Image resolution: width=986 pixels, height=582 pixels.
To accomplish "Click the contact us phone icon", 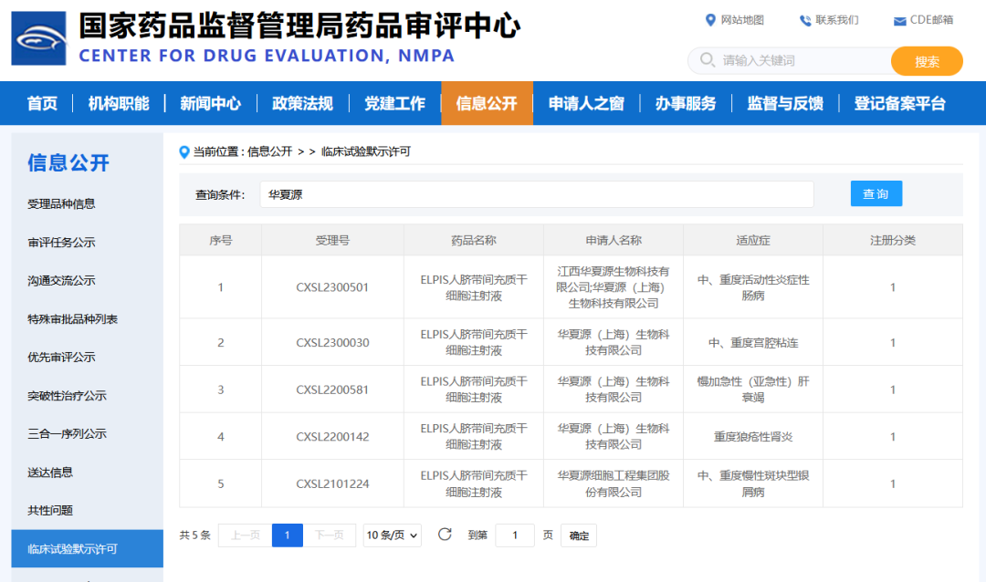I will click(x=804, y=20).
